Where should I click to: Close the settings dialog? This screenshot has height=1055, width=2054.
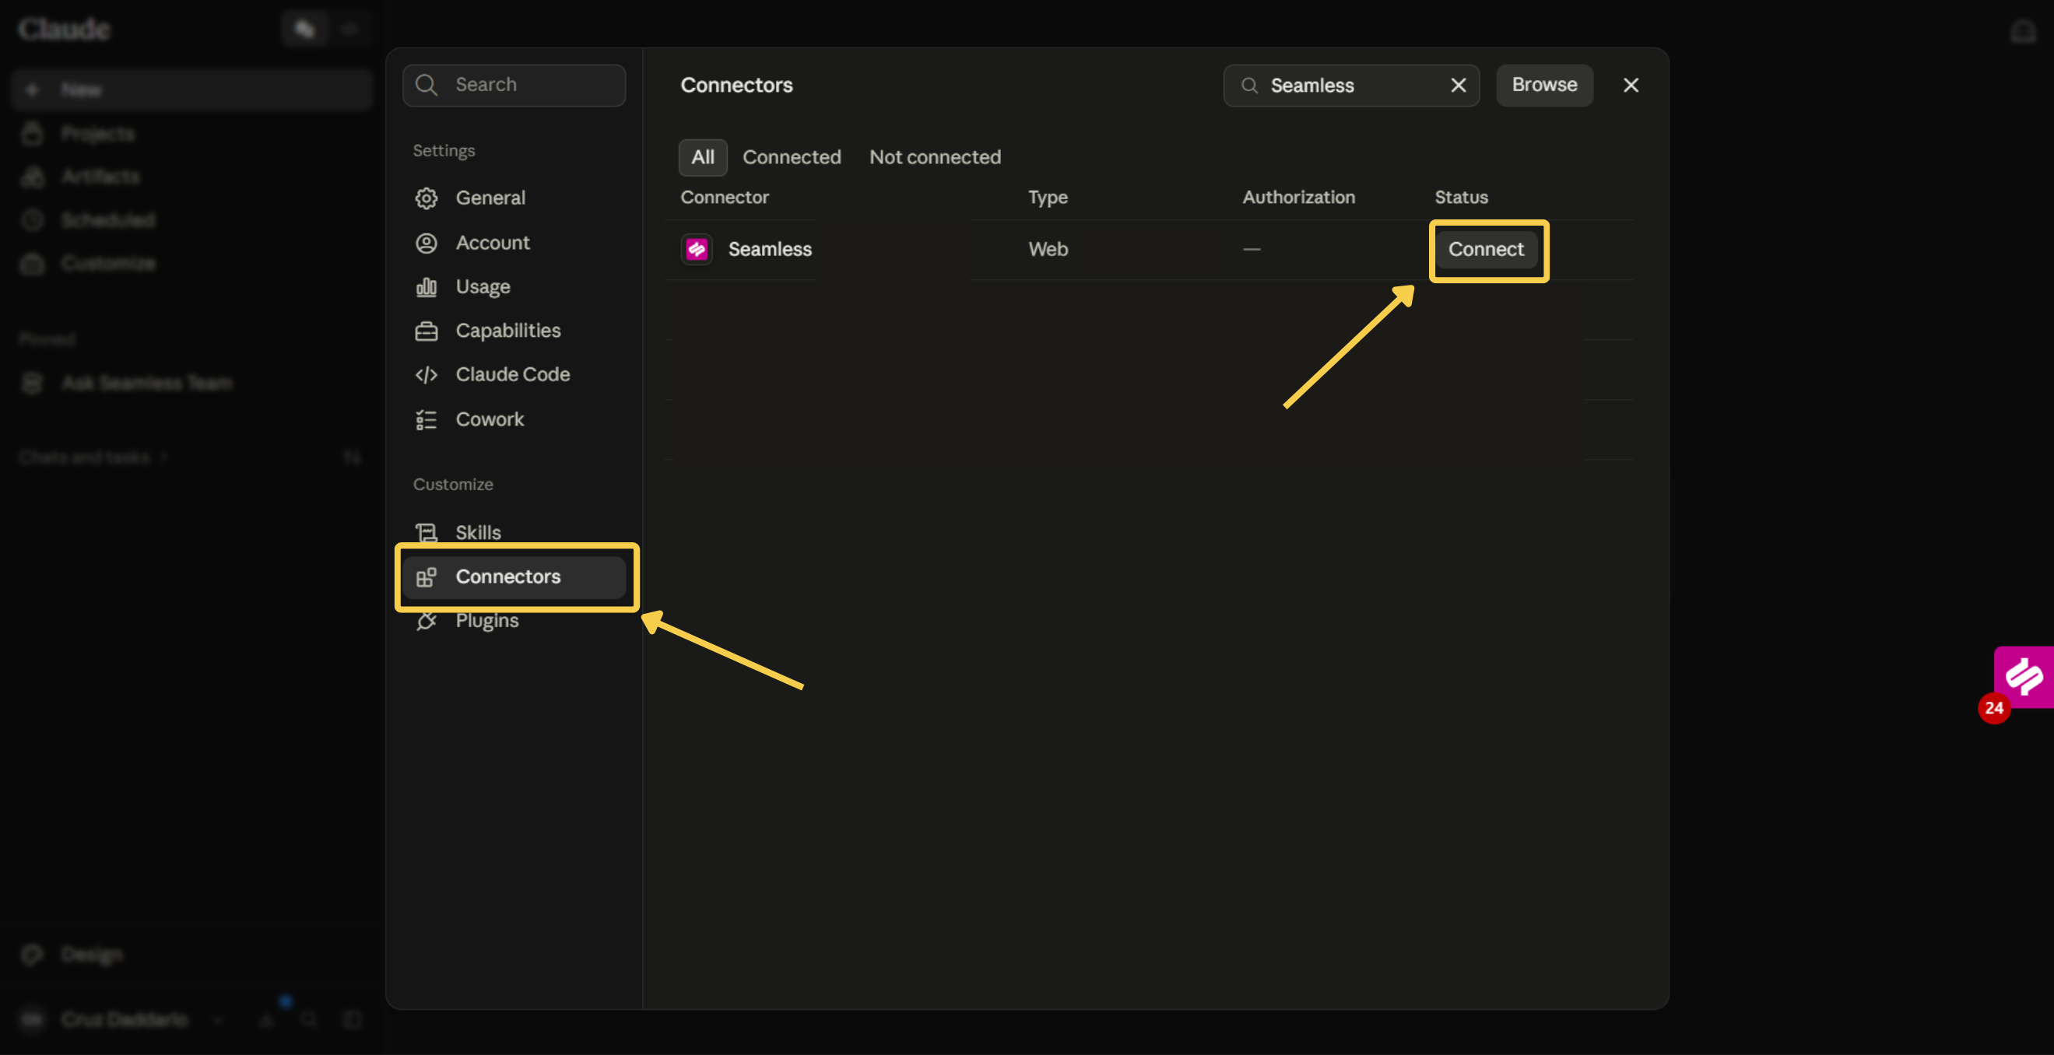point(1631,86)
